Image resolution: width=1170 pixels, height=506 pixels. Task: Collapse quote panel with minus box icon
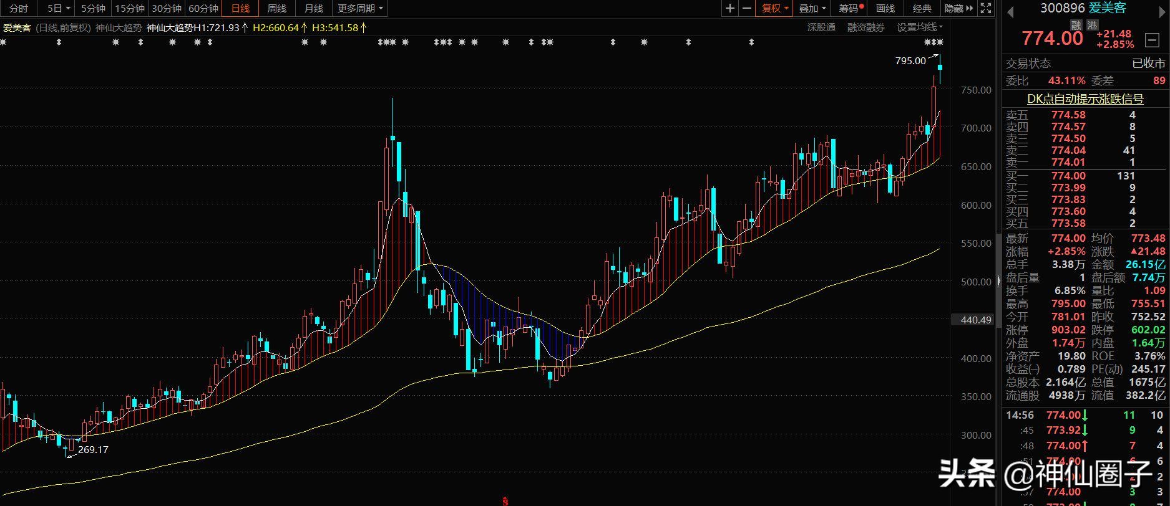pos(1152,40)
